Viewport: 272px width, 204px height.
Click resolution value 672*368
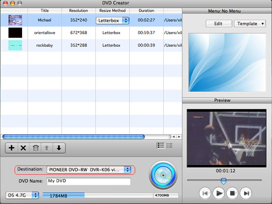(79, 33)
